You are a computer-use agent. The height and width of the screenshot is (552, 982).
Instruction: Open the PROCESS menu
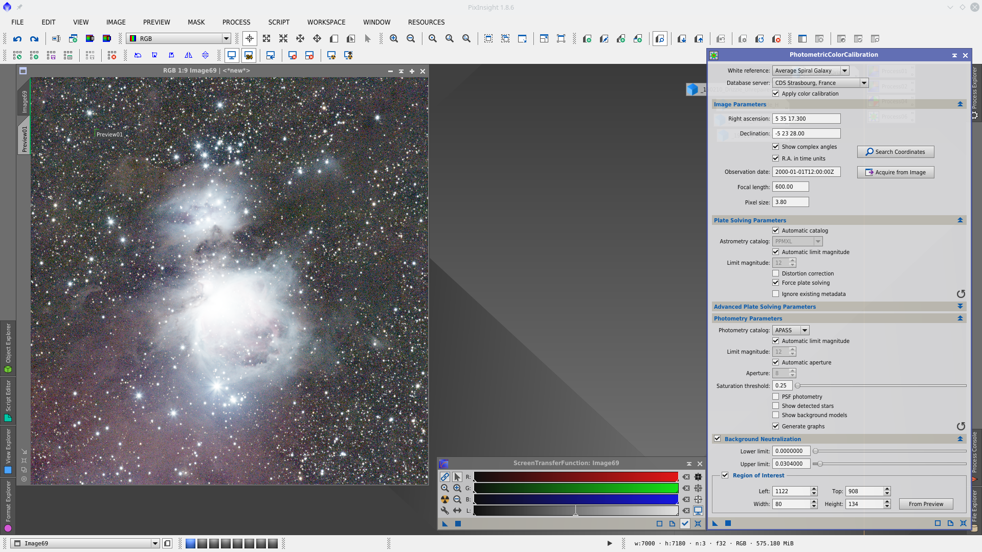(x=236, y=22)
